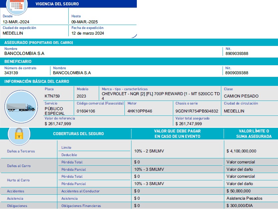Click the Obligaciones Financieras coverage label
The height and width of the screenshot is (209, 278).
tap(81, 206)
